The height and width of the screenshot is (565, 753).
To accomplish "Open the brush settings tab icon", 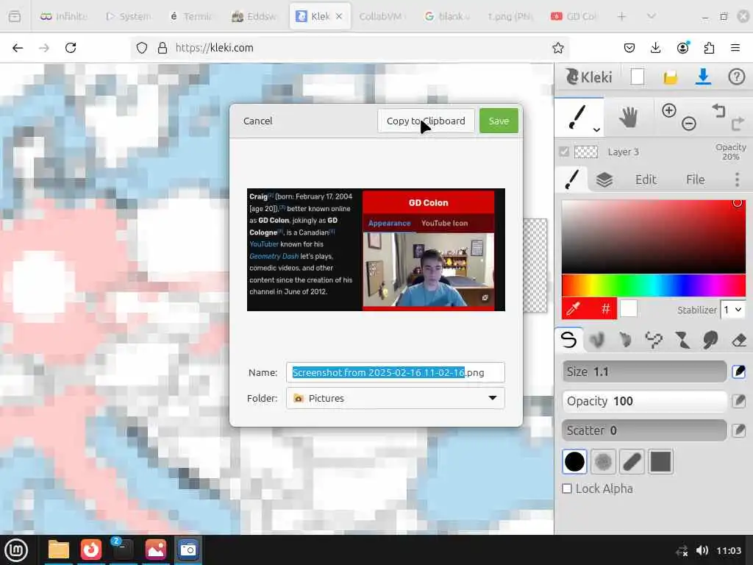I will (572, 180).
